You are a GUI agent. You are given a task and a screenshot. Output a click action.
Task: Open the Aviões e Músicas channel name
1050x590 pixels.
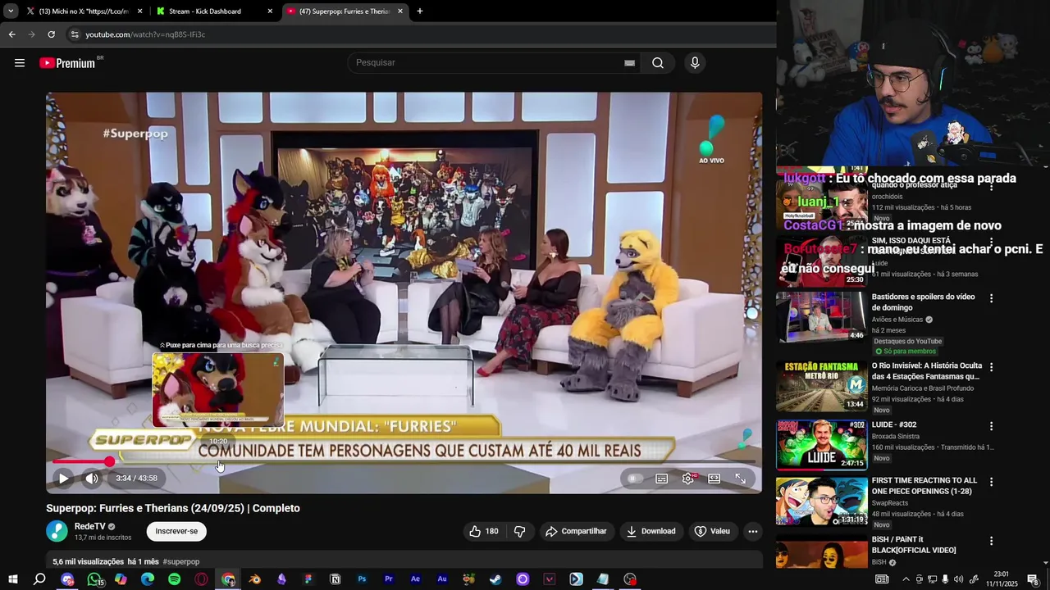[897, 320]
